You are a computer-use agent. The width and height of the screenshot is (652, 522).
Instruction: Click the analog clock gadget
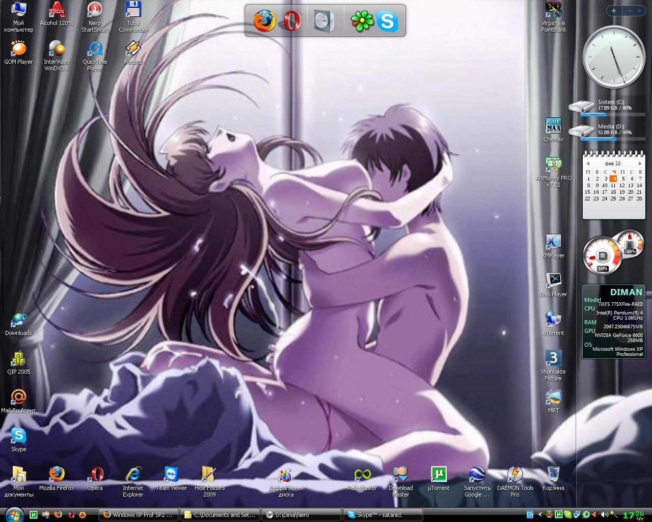point(613,57)
